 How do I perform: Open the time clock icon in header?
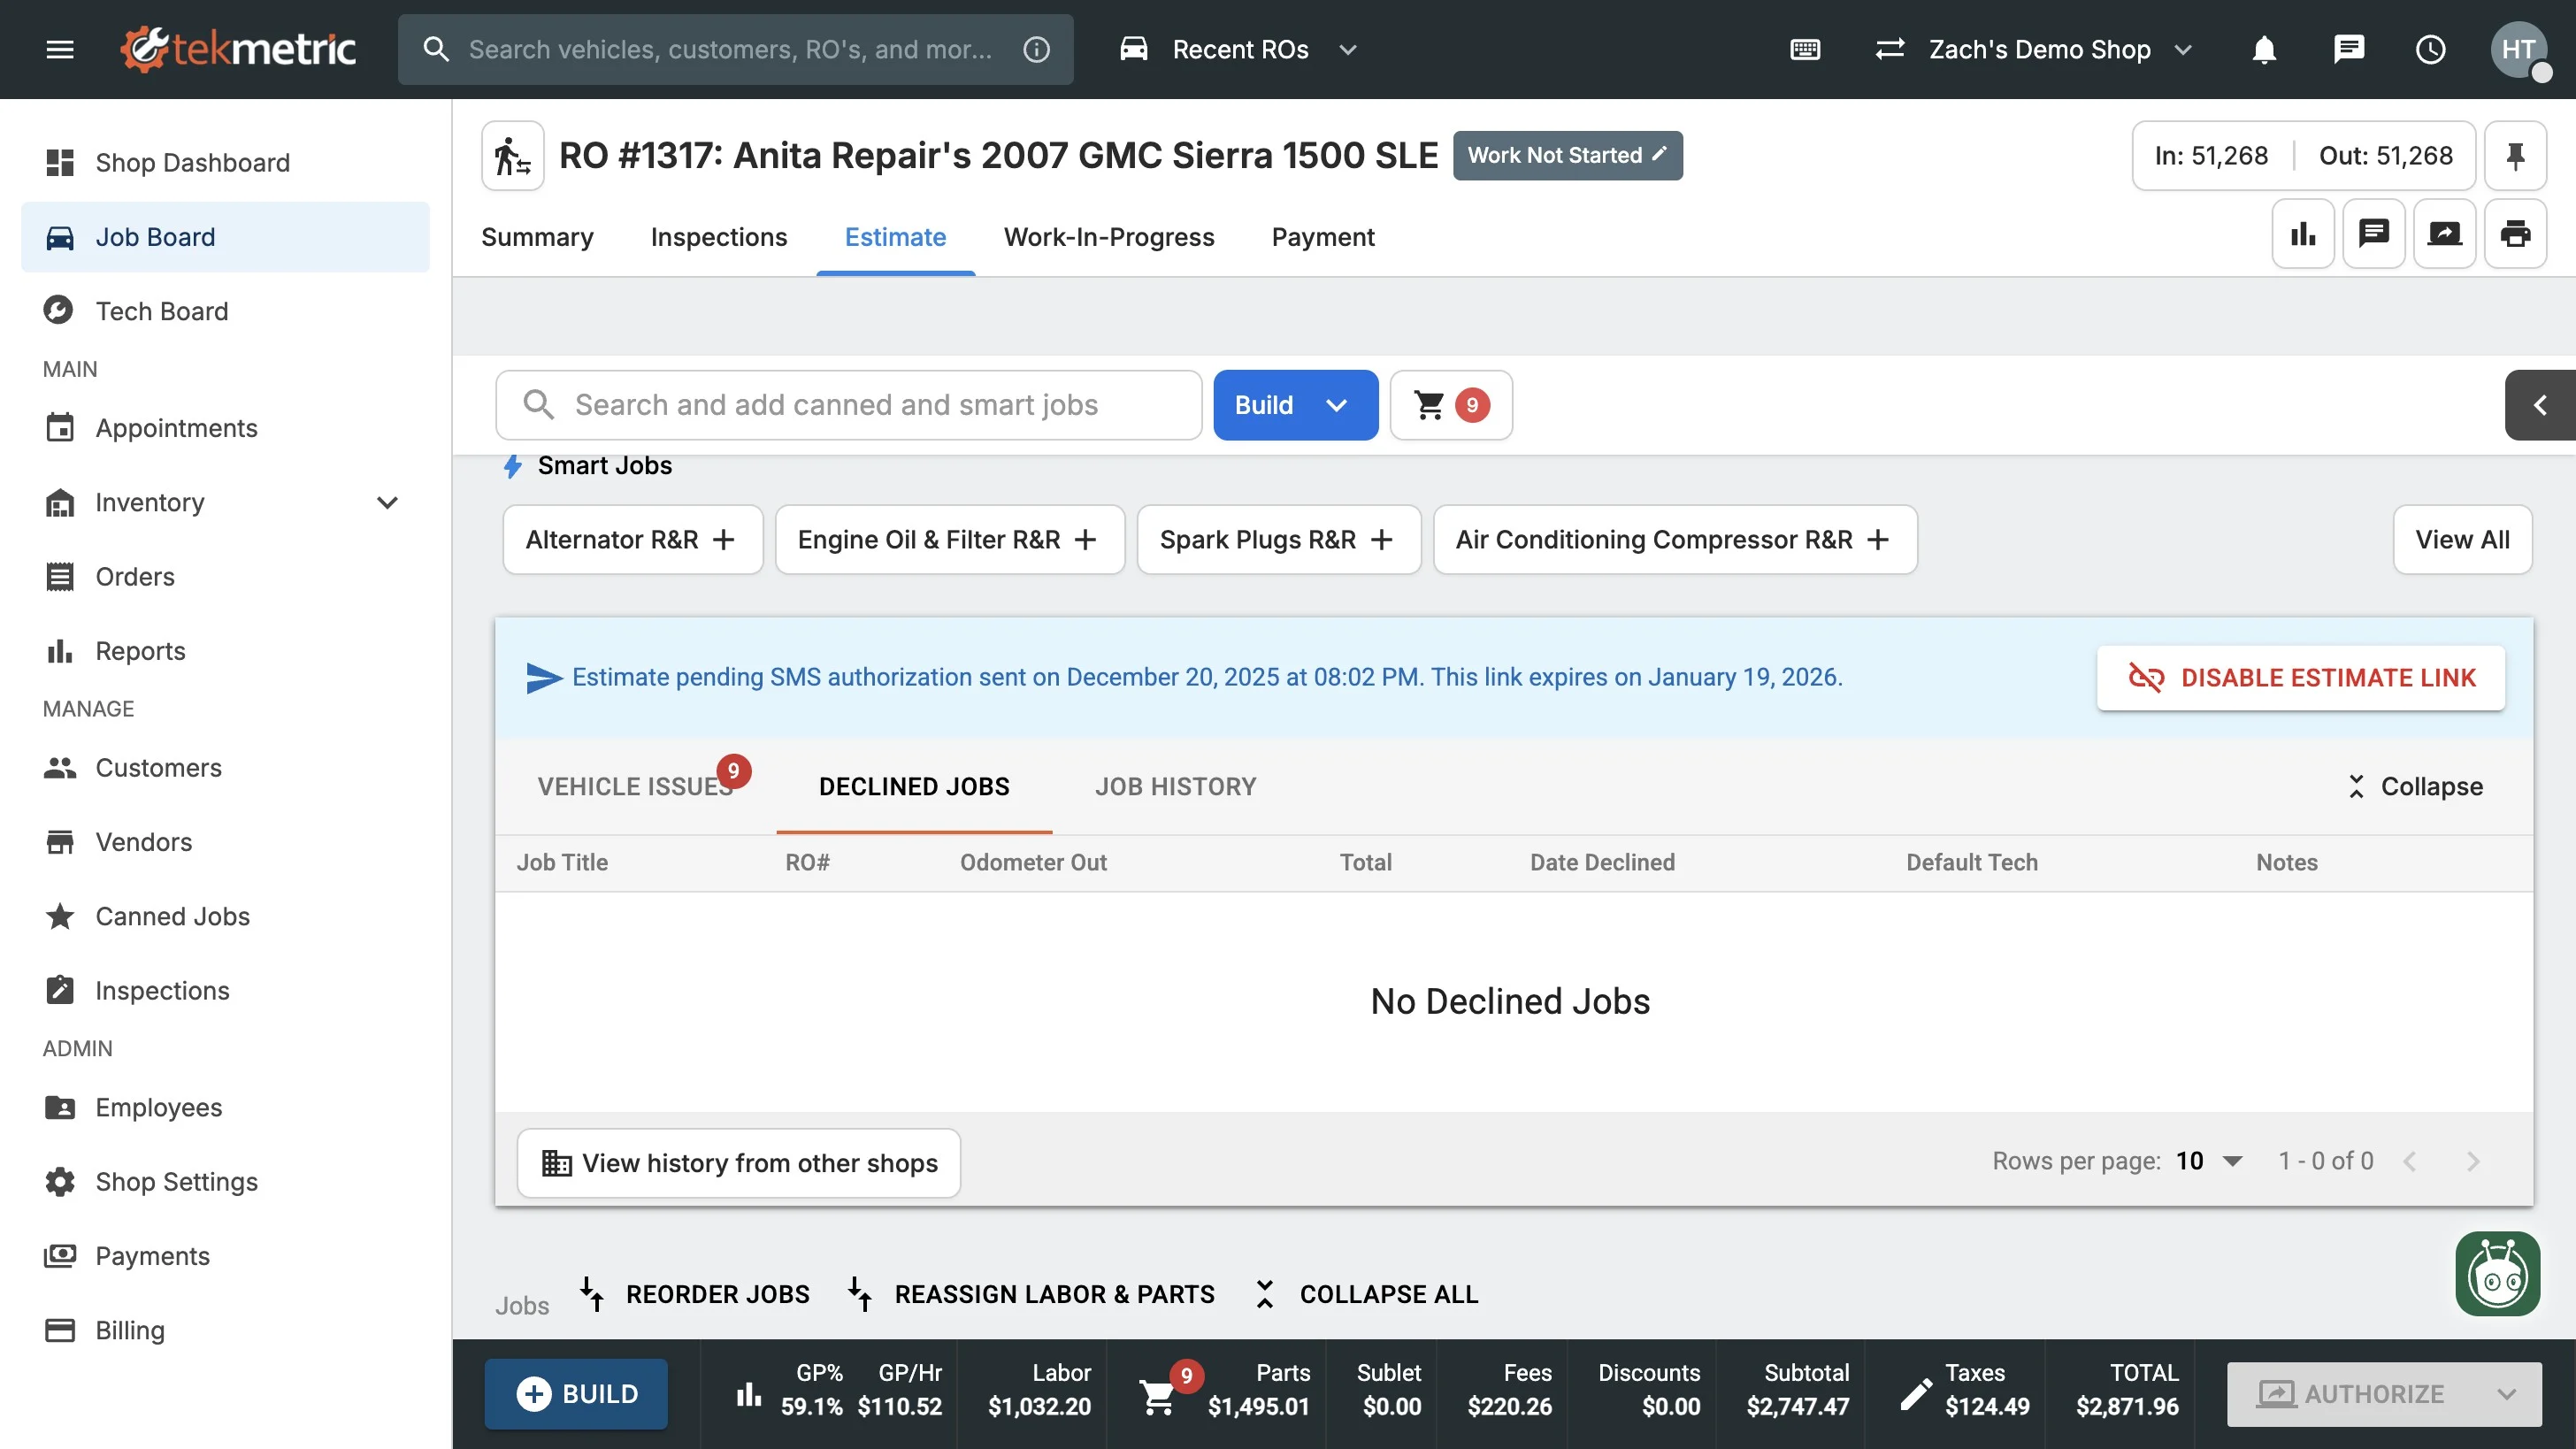[2430, 49]
